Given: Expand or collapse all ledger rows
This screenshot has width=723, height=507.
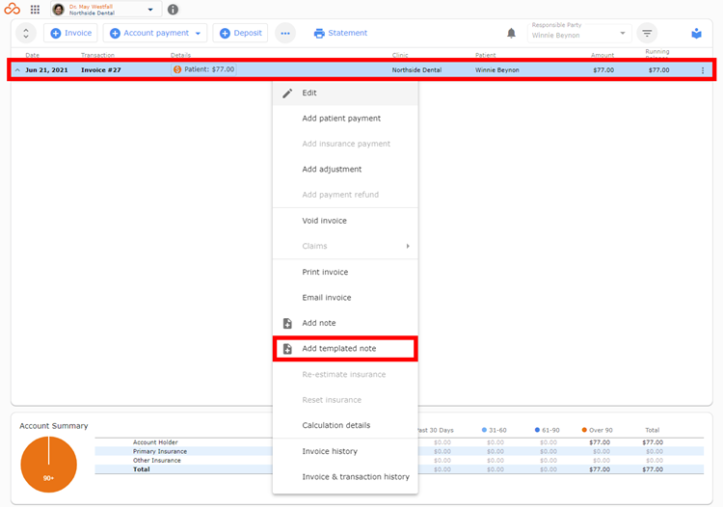Looking at the screenshot, I should 26,33.
